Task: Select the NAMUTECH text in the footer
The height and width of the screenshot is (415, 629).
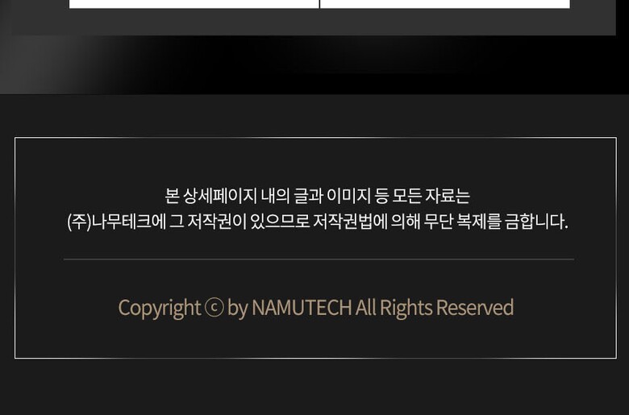Action: click(x=302, y=308)
